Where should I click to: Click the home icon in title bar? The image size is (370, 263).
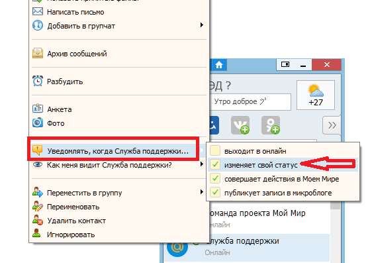219,65
